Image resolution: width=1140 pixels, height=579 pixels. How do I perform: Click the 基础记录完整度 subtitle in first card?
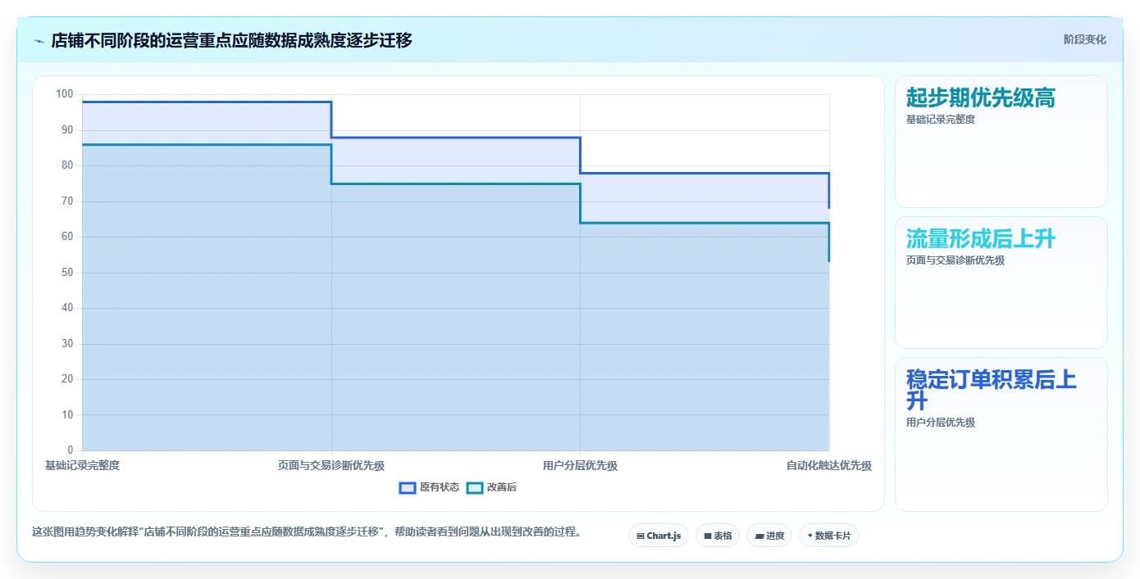click(941, 120)
